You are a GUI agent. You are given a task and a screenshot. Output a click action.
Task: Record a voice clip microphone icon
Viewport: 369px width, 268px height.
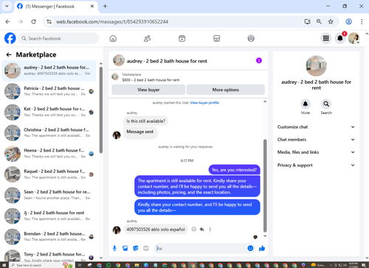click(x=114, y=248)
